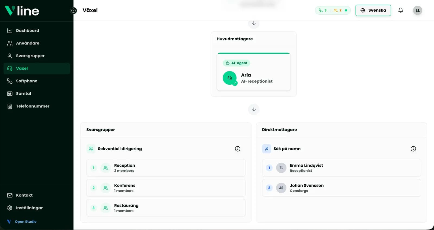Collapse the sidebar with the chevron button

74,11
